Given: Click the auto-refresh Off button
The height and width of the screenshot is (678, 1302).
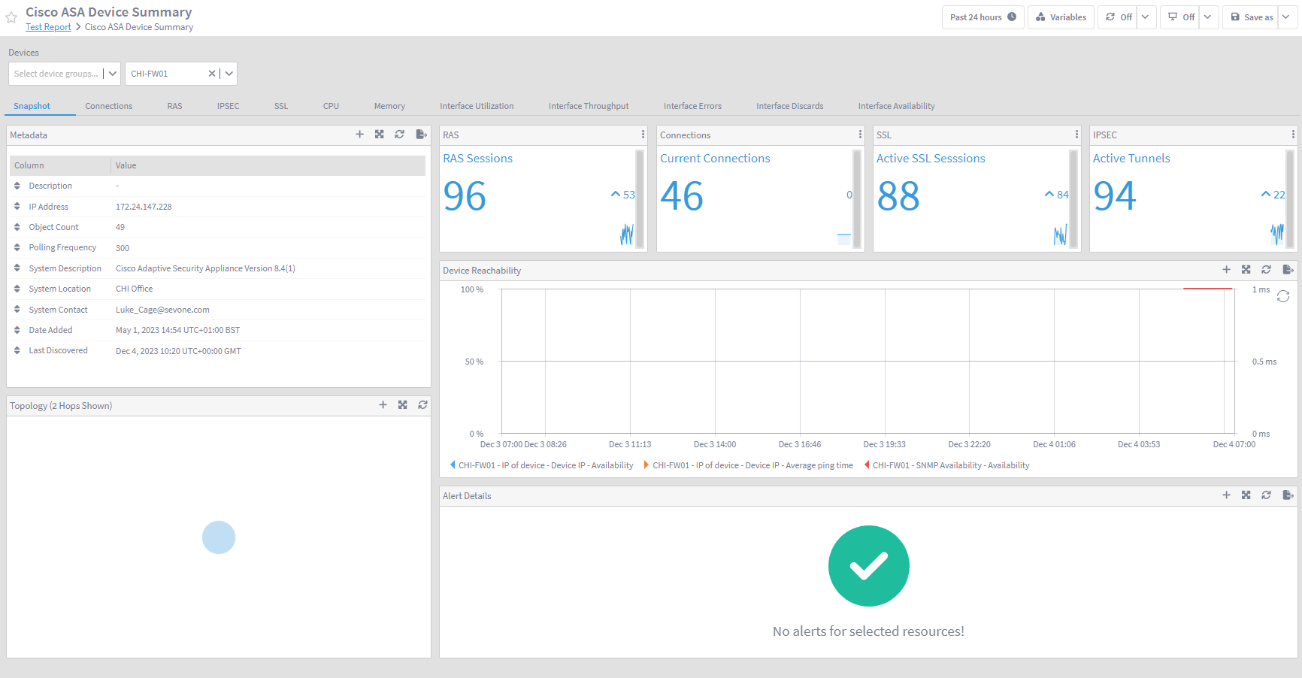Looking at the screenshot, I should pos(1118,17).
